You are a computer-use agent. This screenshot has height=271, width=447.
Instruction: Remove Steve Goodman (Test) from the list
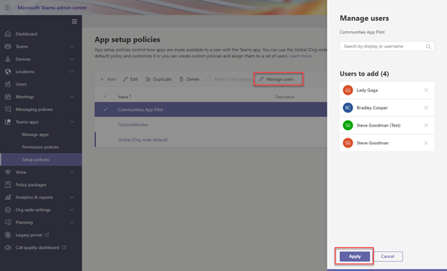(x=426, y=125)
